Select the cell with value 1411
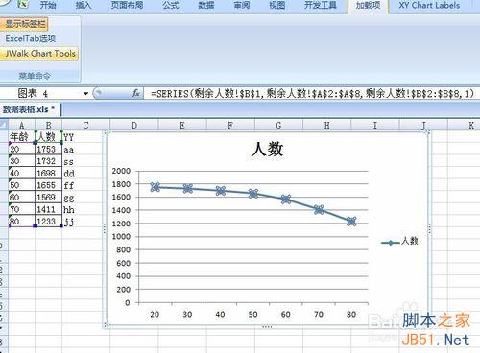This screenshot has height=353, width=480. (48, 209)
